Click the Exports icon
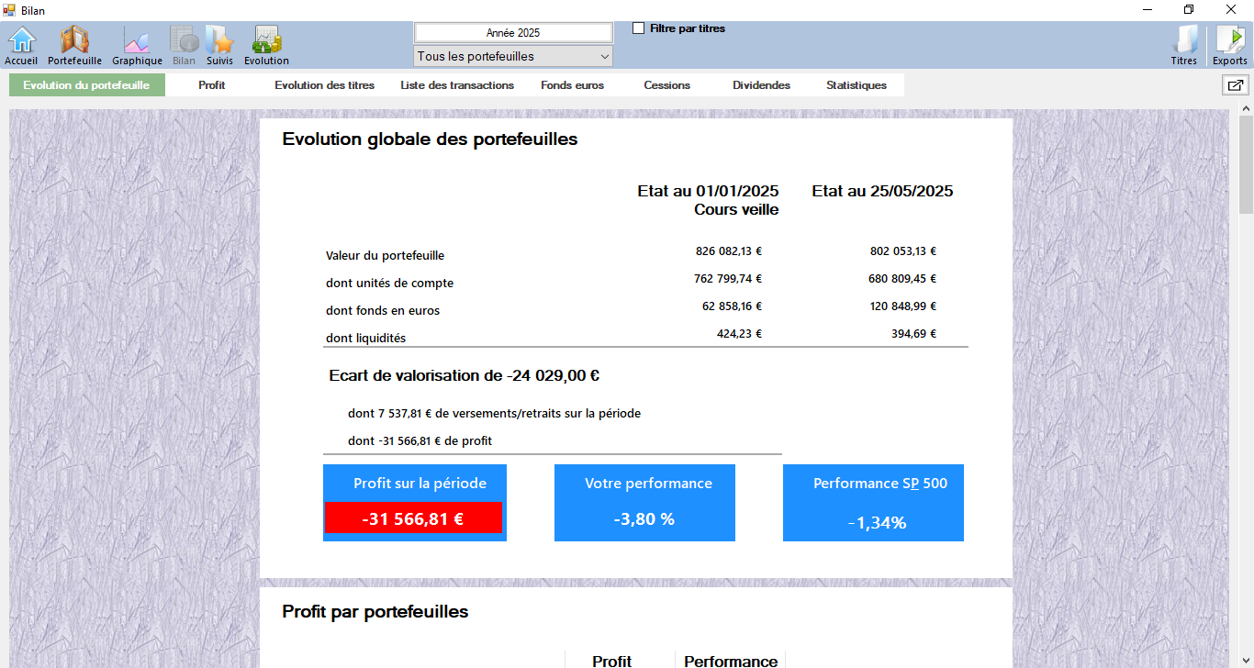 1230,45
